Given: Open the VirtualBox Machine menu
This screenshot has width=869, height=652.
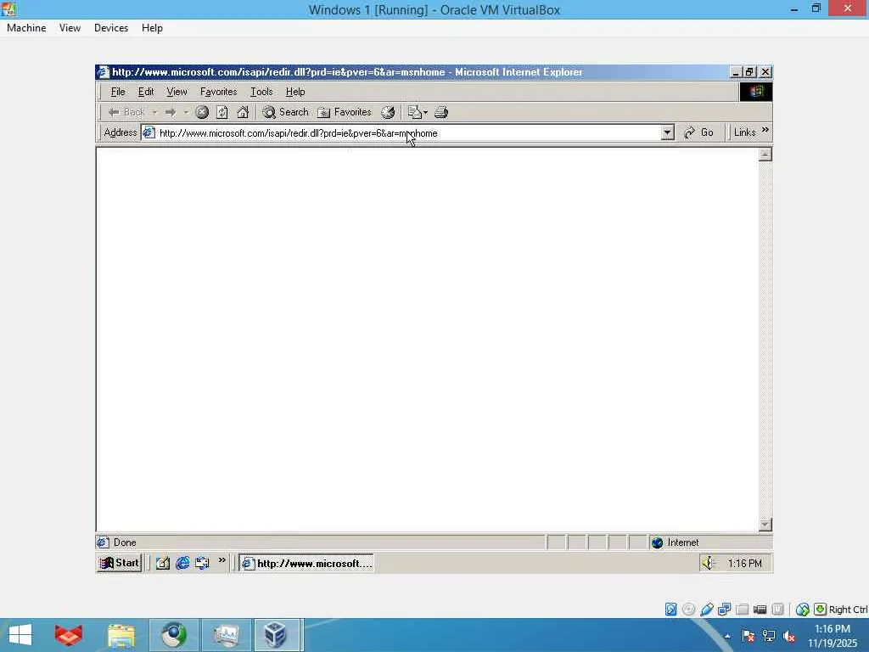Looking at the screenshot, I should [x=26, y=28].
